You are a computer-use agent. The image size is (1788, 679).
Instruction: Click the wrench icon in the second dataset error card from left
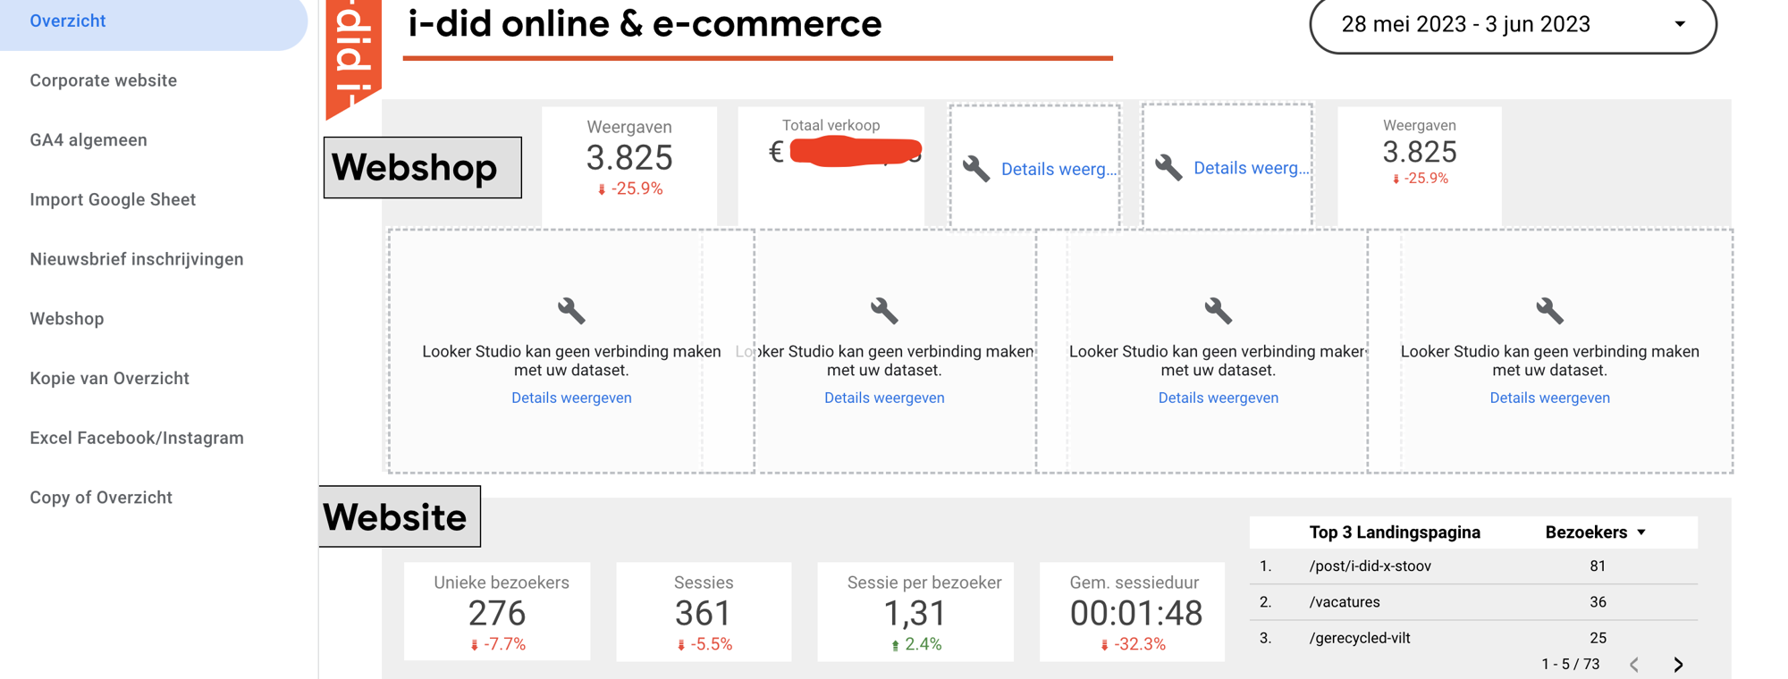pyautogui.click(x=884, y=311)
